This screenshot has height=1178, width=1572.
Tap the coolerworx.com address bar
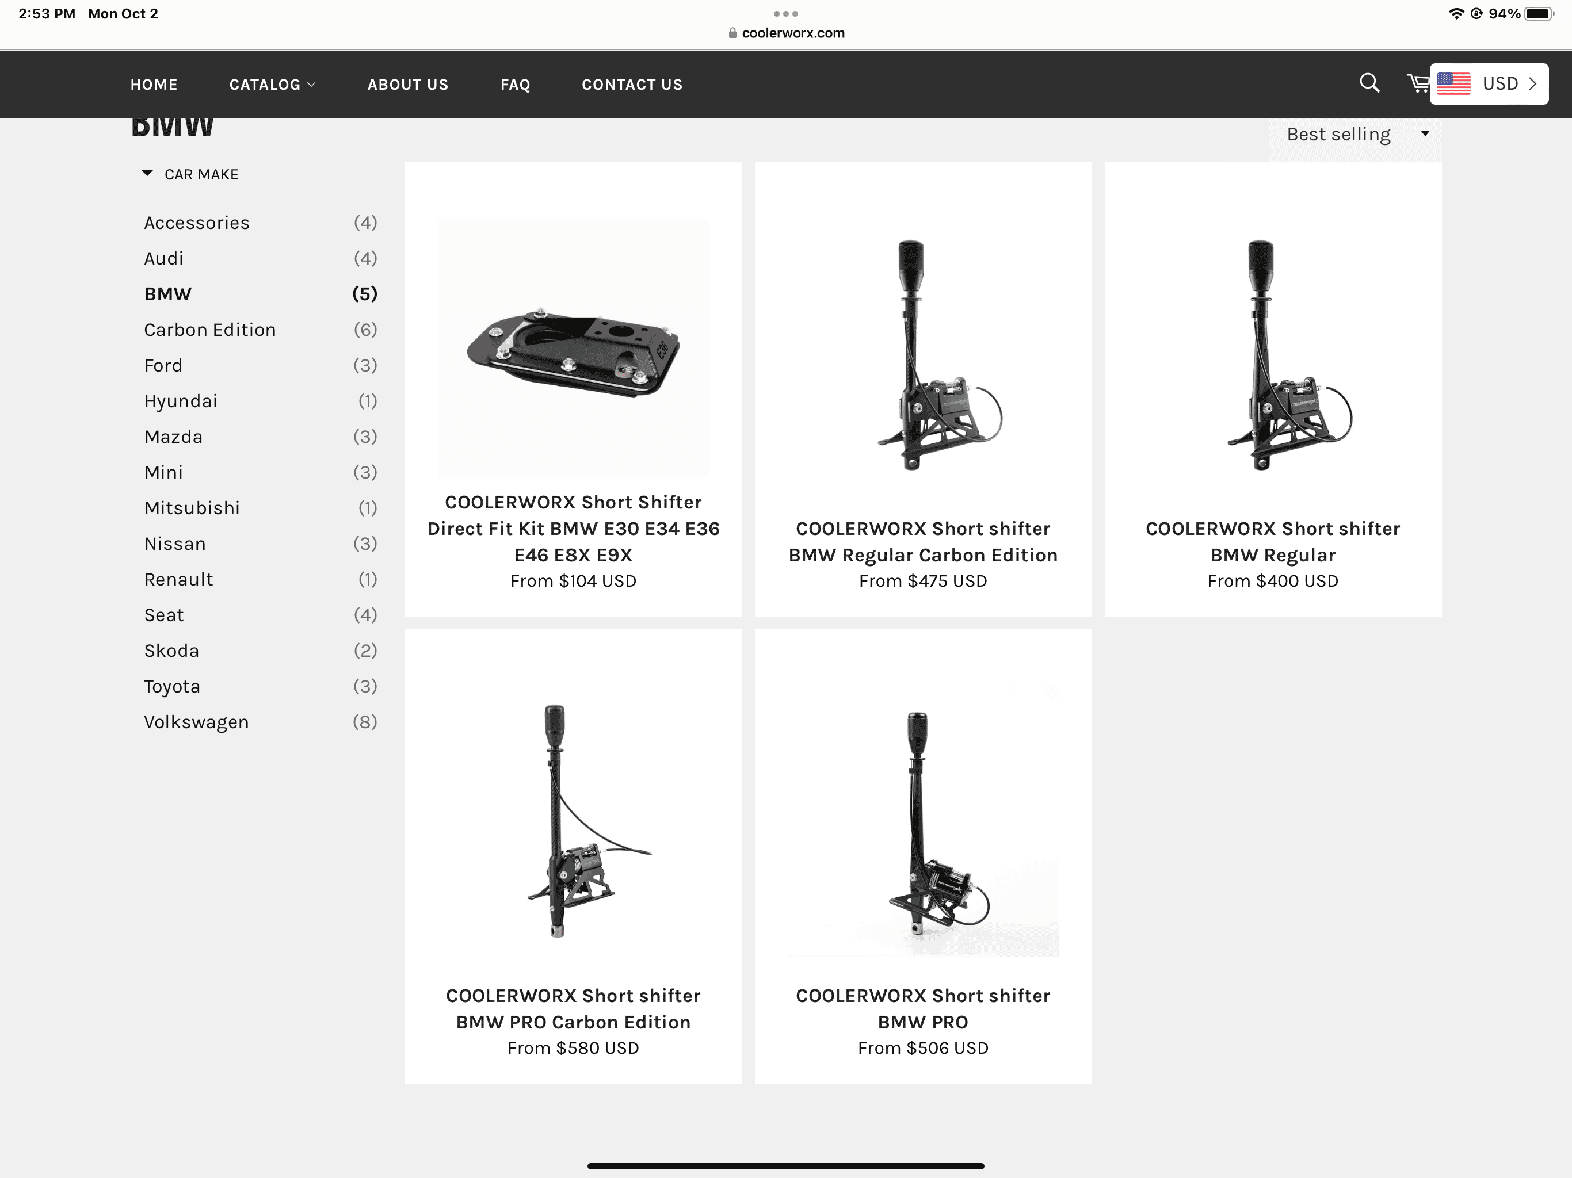pos(786,33)
